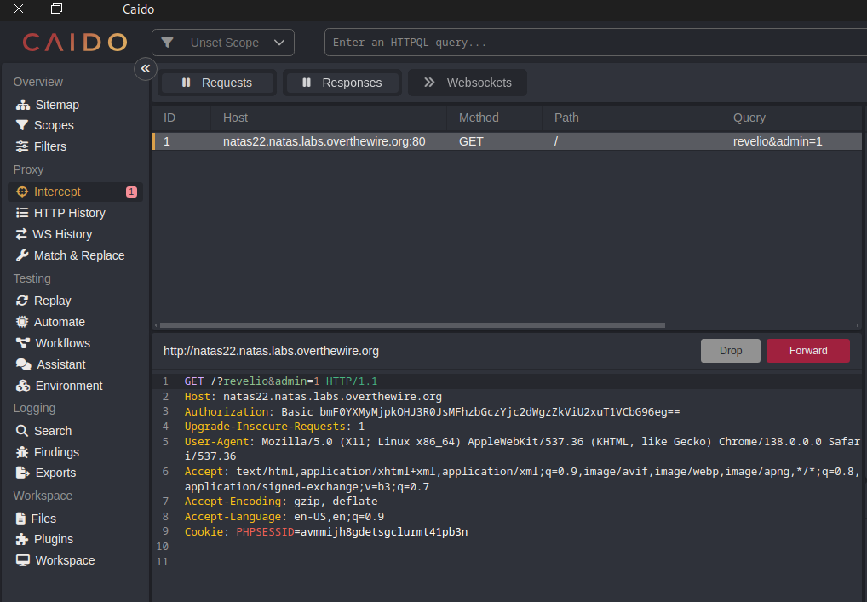The width and height of the screenshot is (867, 602).
Task: Click the horizontal scrollbar of requests table
Action: click(411, 325)
